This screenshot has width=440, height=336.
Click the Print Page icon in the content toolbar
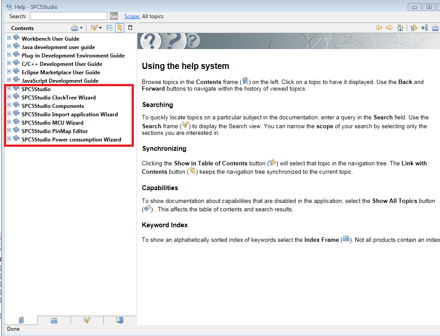click(x=435, y=27)
